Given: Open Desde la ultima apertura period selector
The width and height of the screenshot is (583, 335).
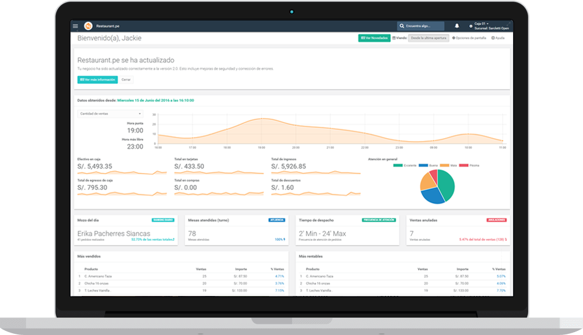Looking at the screenshot, I should (x=429, y=38).
